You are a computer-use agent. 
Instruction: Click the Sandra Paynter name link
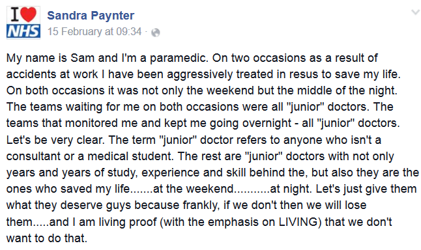(x=91, y=16)
